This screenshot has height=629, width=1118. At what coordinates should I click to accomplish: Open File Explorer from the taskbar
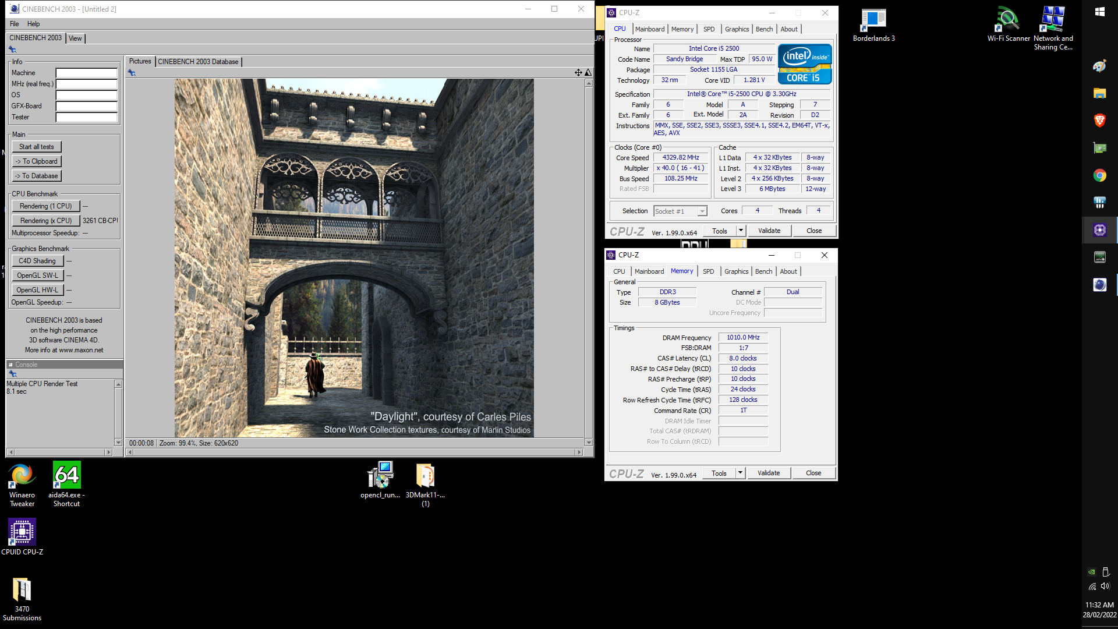click(x=1099, y=93)
